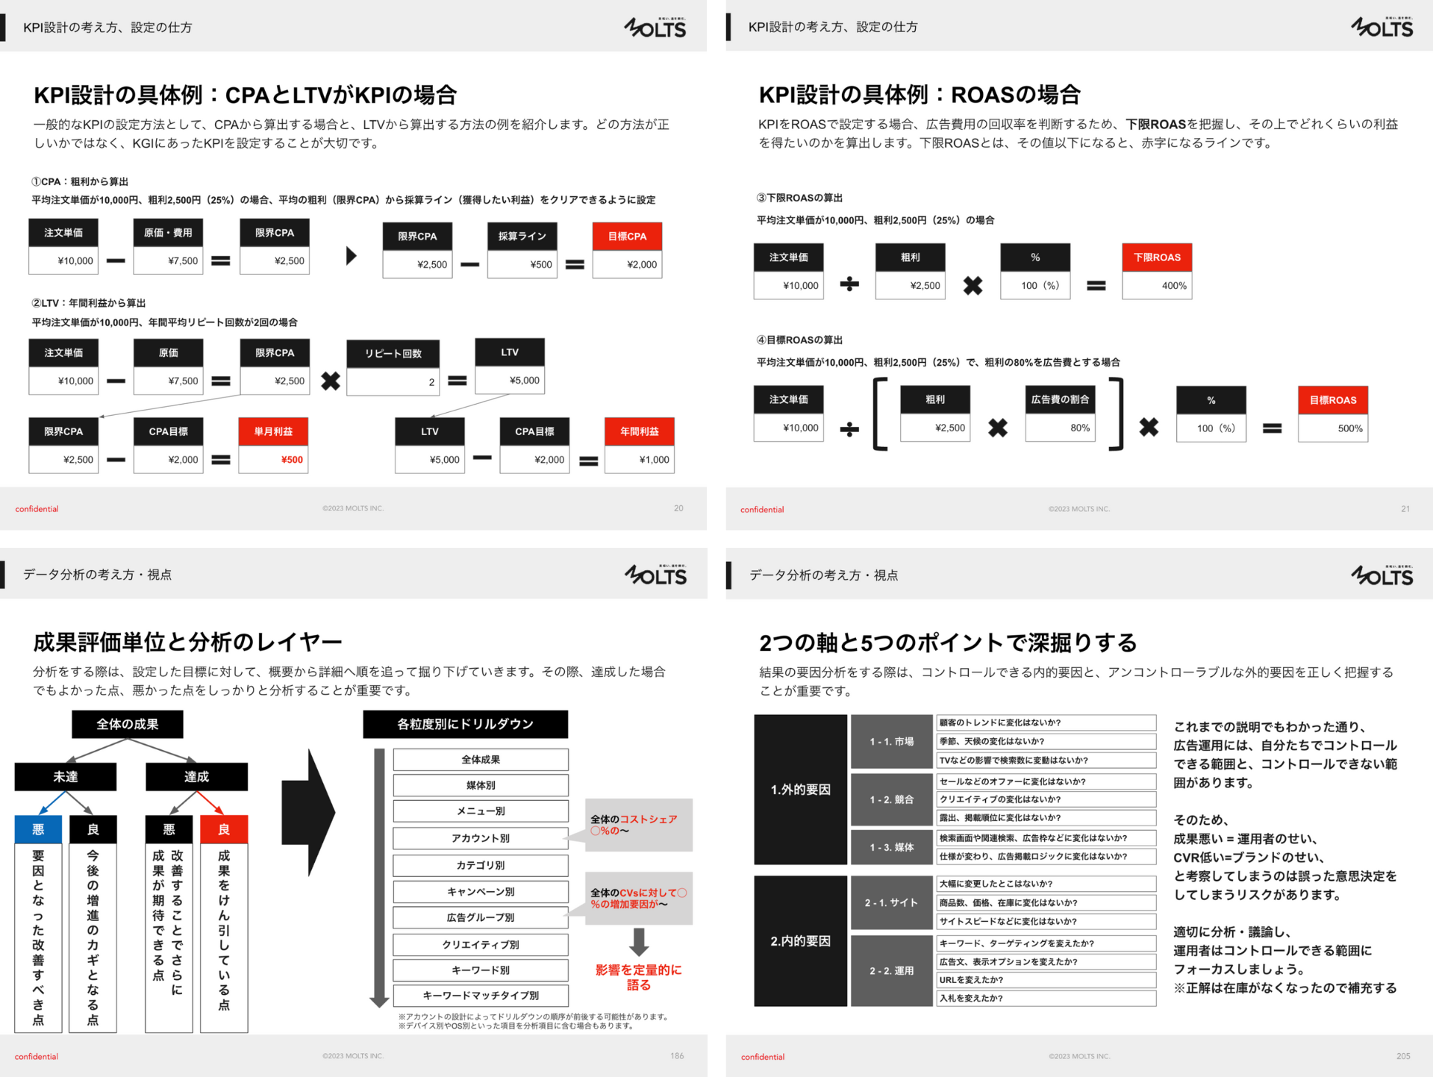Click the 2-2. 運用 category block
The height and width of the screenshot is (1077, 1433).
click(x=891, y=971)
